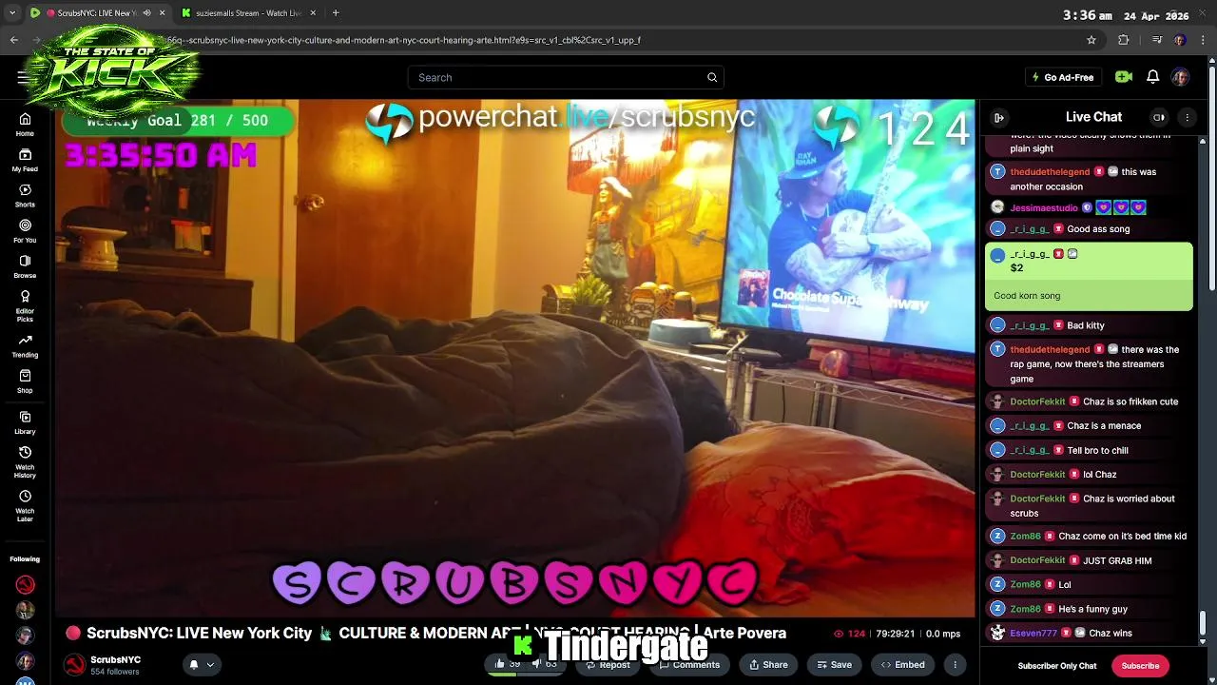
Task: Open the Browse section
Action: click(25, 266)
